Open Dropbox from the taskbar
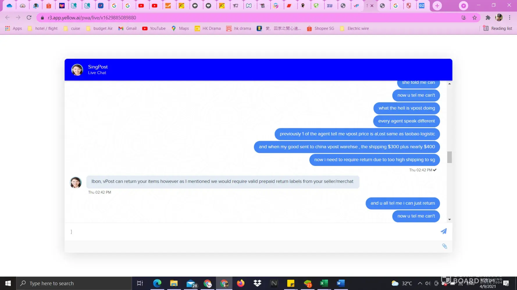Screen dimensions: 517x290 [257, 283]
